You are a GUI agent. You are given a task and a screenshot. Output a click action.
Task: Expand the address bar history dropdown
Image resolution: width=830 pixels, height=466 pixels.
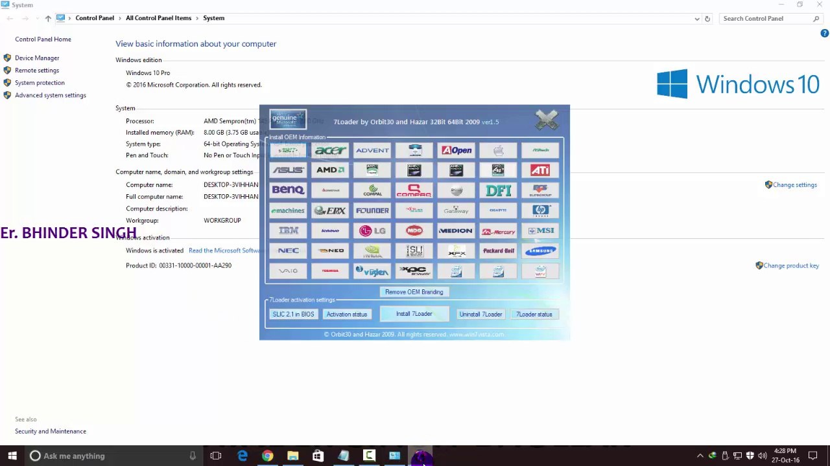pyautogui.click(x=697, y=19)
